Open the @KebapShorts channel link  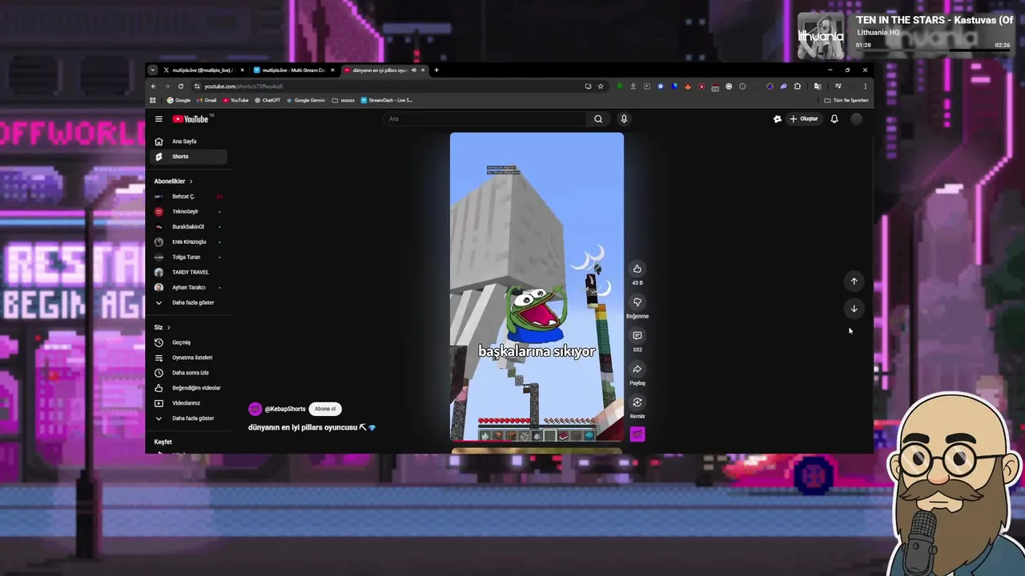coord(285,409)
